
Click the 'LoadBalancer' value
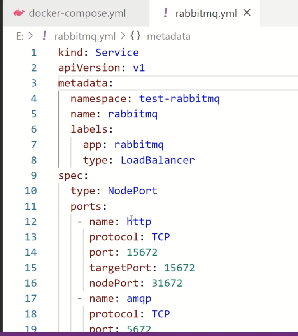(x=158, y=160)
